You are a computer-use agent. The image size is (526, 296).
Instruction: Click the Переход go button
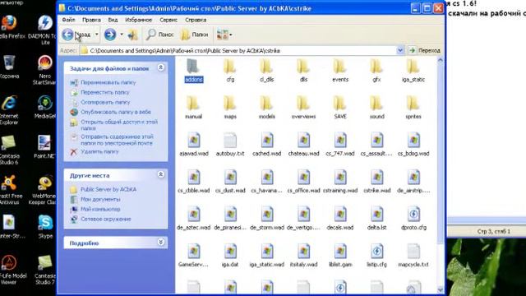tap(424, 50)
